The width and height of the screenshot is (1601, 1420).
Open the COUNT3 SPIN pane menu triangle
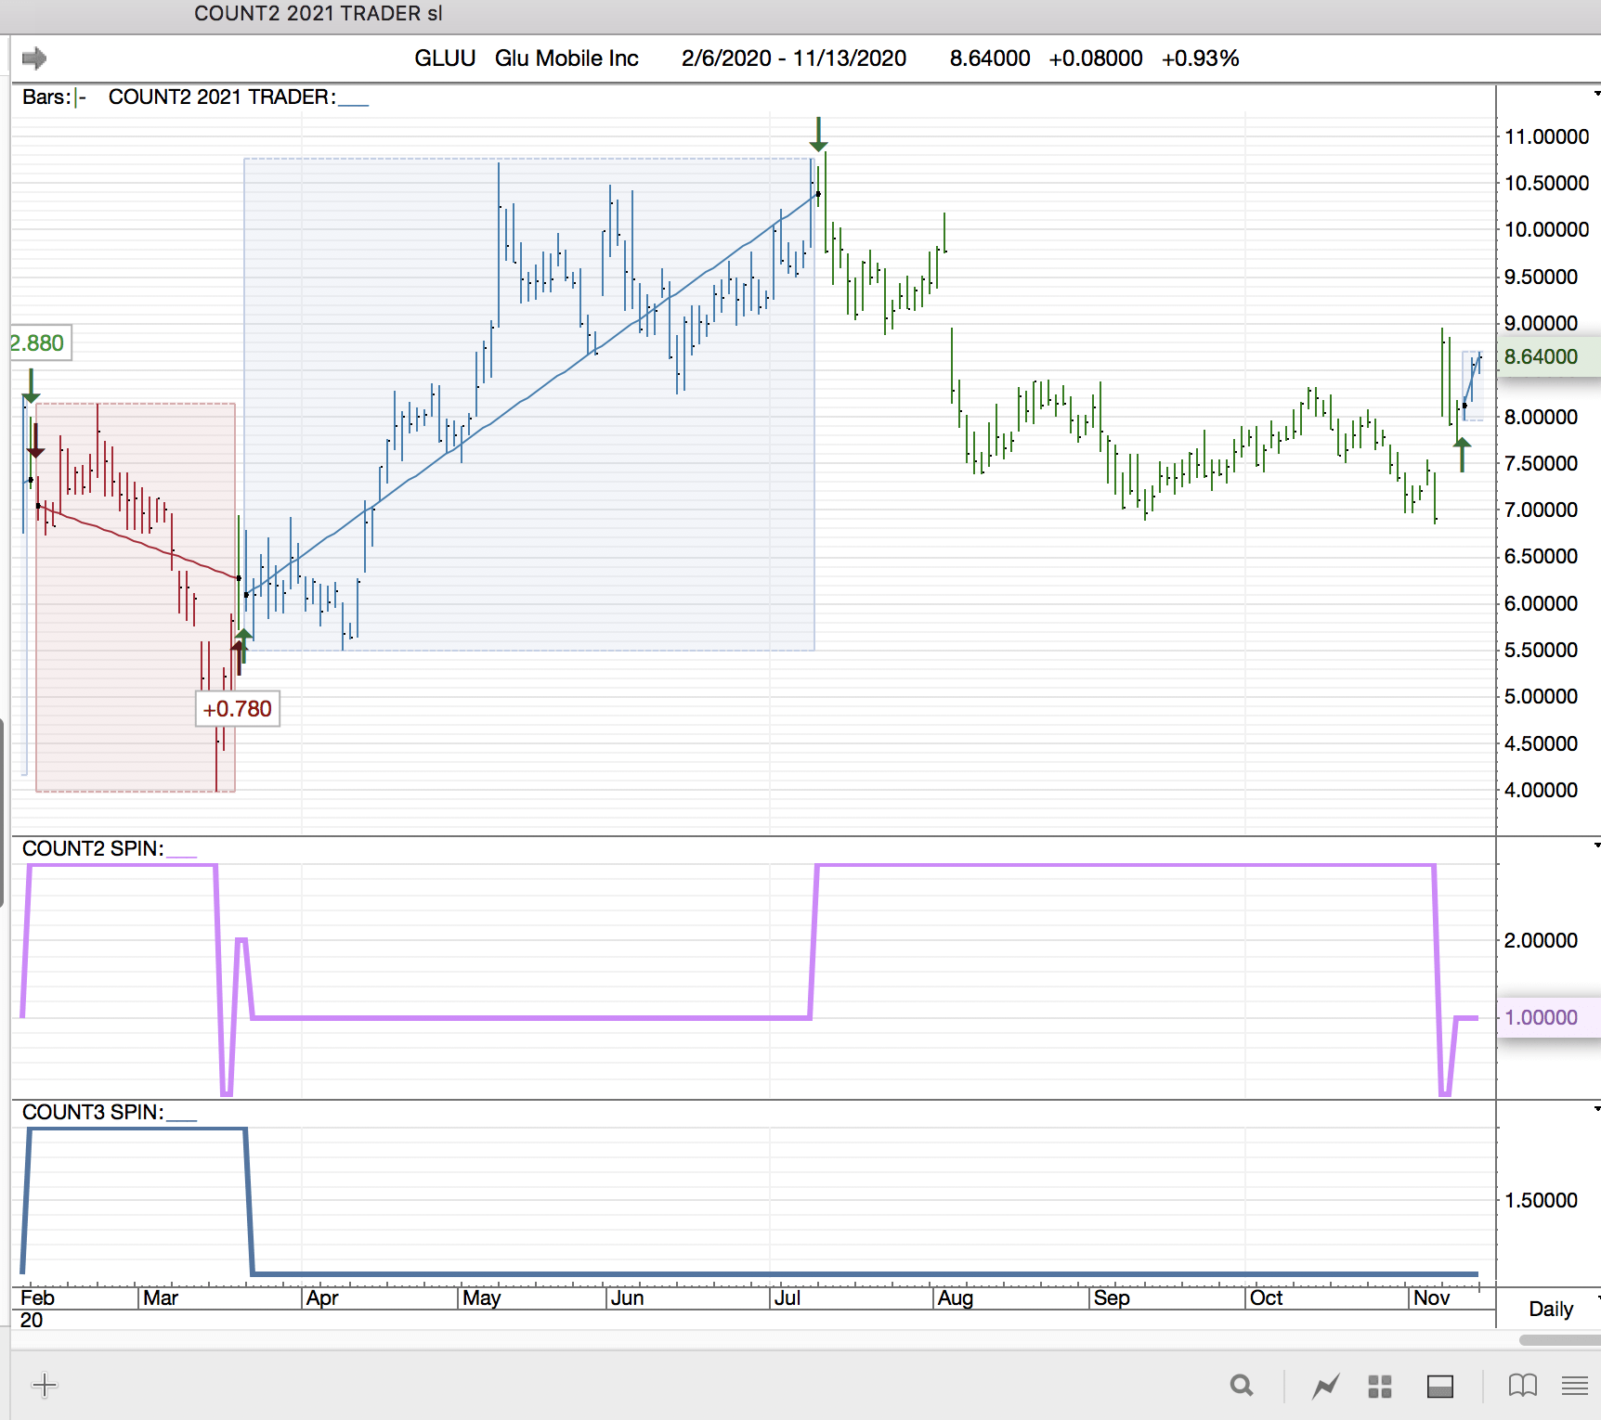point(1596,1109)
